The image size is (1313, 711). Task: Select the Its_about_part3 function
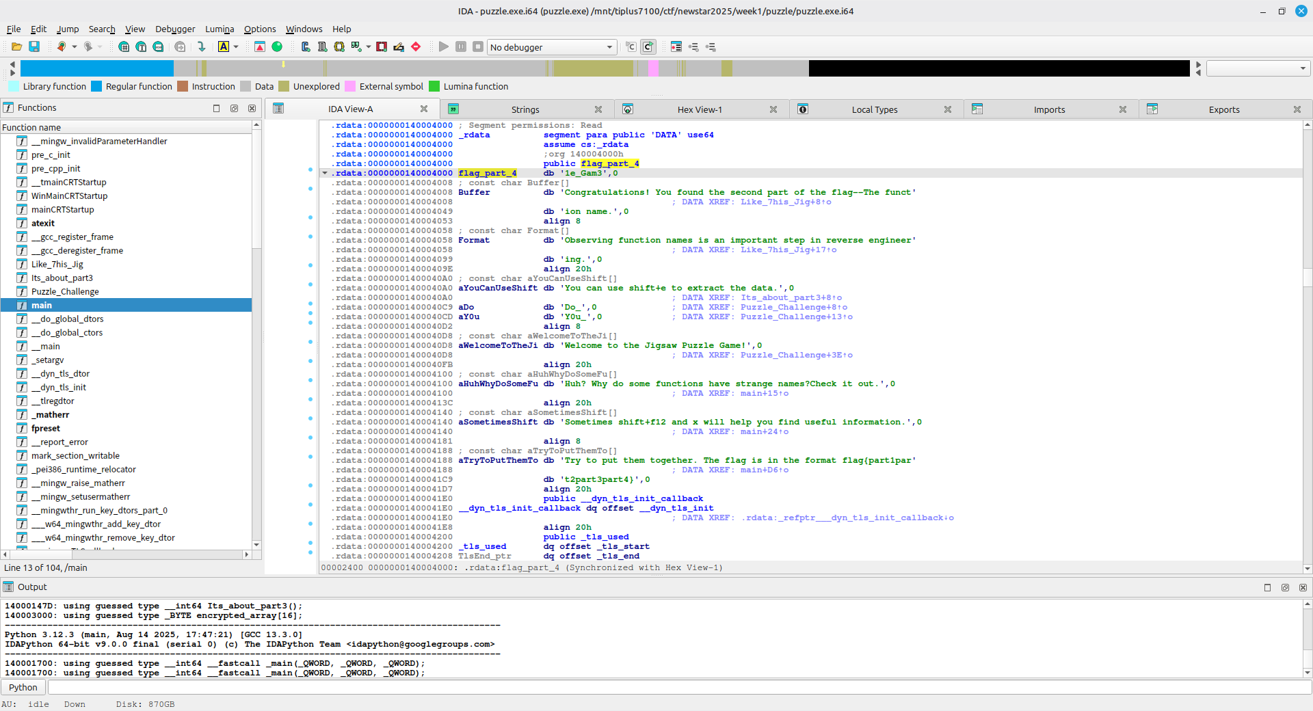(x=62, y=278)
